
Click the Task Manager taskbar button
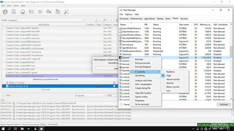tap(41, 129)
